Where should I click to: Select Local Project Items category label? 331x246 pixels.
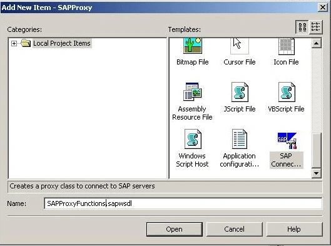click(62, 43)
